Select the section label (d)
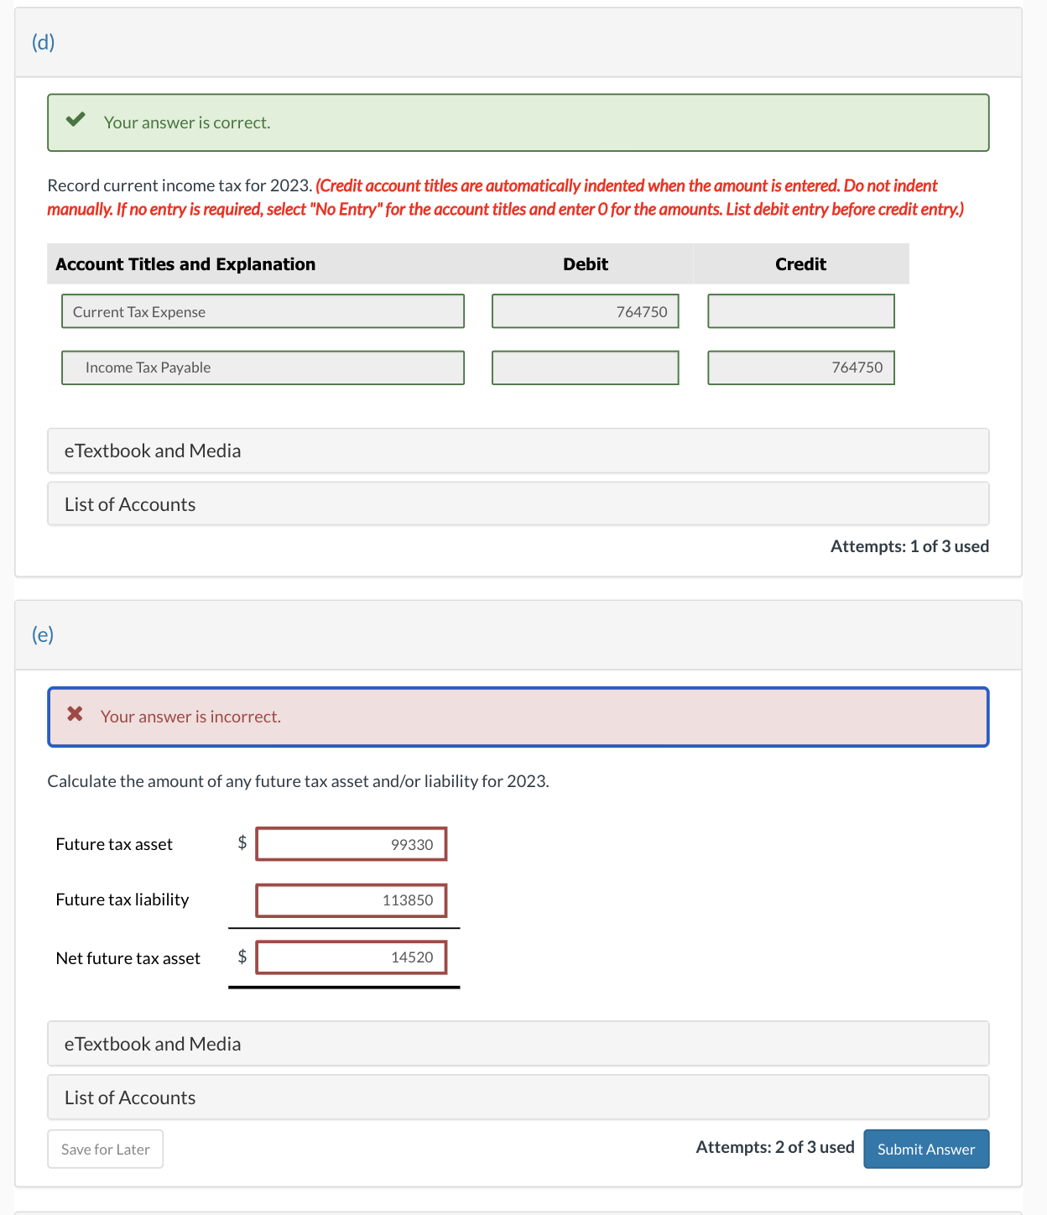 pyautogui.click(x=42, y=41)
